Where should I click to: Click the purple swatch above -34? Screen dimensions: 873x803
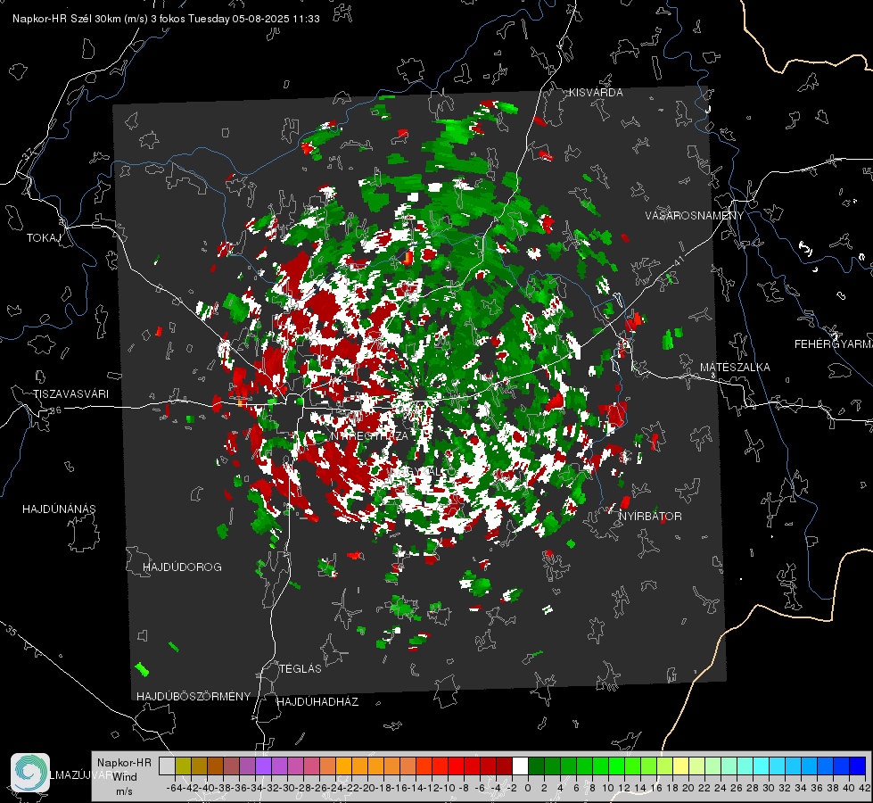coord(263,766)
